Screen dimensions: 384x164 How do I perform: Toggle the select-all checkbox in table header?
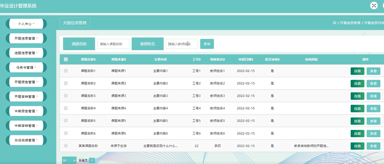66,59
